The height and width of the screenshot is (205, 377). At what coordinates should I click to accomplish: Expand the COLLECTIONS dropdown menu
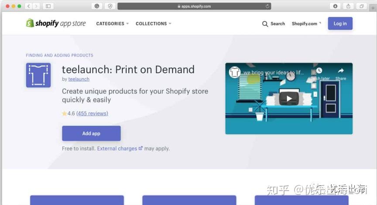coord(154,24)
